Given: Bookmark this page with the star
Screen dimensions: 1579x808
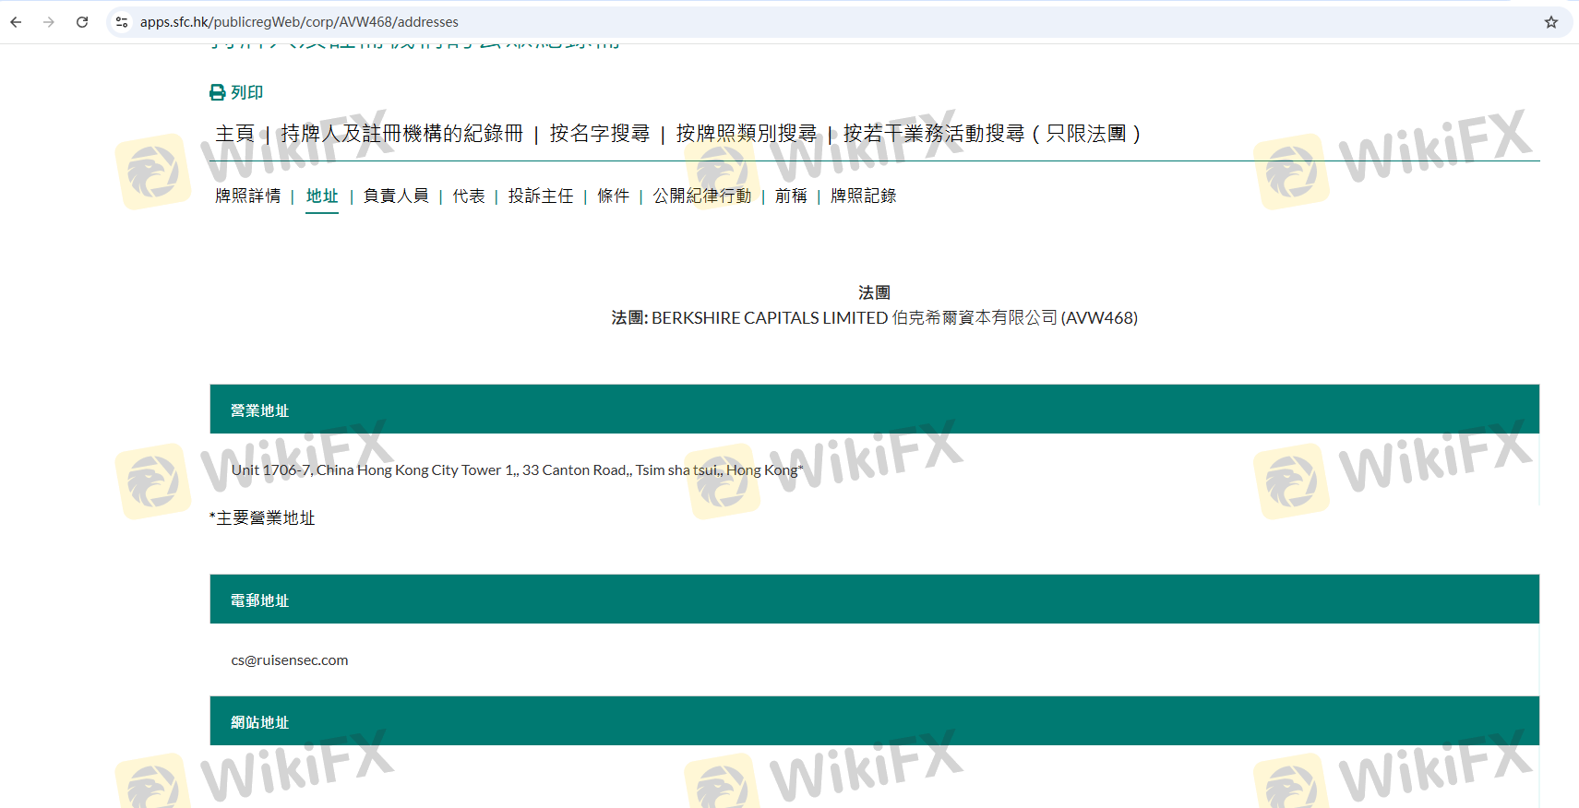Looking at the screenshot, I should pos(1551,22).
